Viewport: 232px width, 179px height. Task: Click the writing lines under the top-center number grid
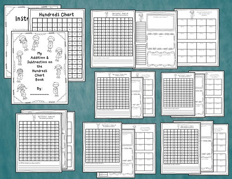point(113,62)
